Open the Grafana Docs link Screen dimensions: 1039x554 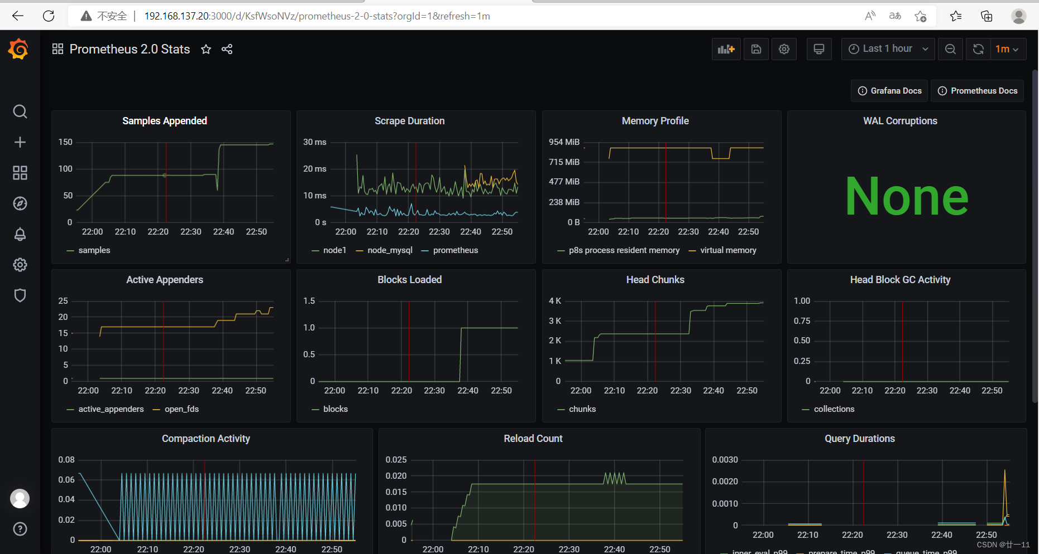pos(889,90)
